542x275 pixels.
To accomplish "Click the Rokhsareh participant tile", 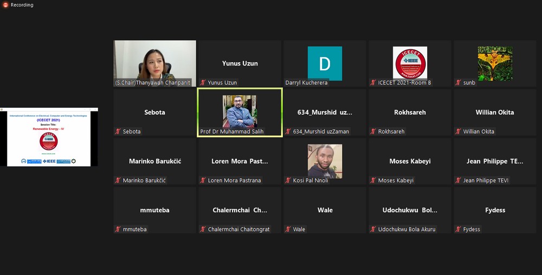I will pos(410,113).
